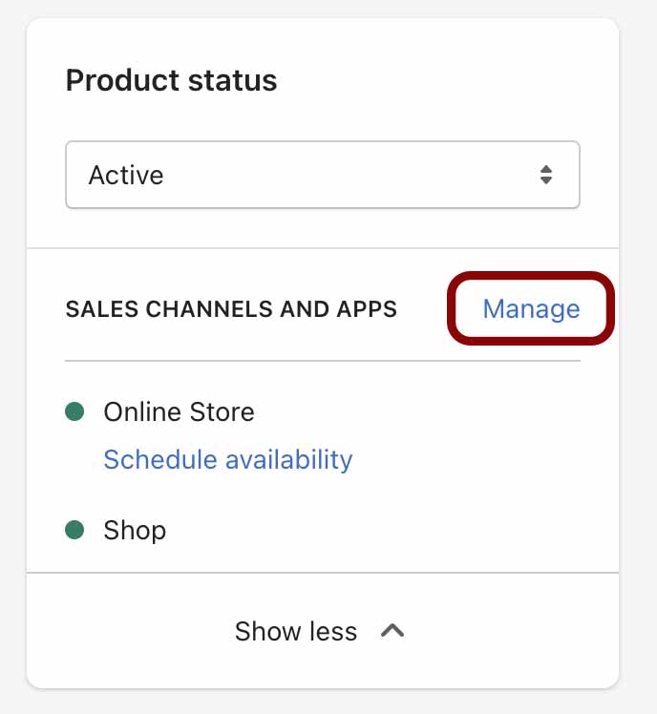Image resolution: width=657 pixels, height=714 pixels.
Task: Click the word Store in Online Store
Action: click(222, 411)
